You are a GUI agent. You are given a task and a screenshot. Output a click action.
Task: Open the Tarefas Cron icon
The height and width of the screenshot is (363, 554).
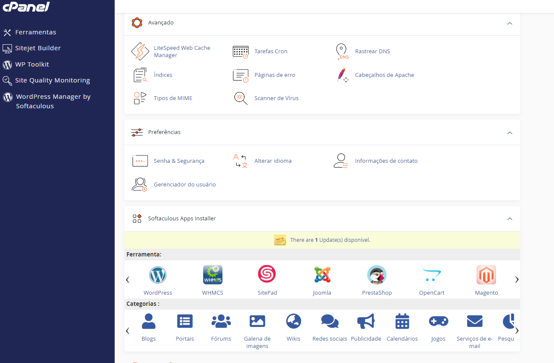click(240, 52)
